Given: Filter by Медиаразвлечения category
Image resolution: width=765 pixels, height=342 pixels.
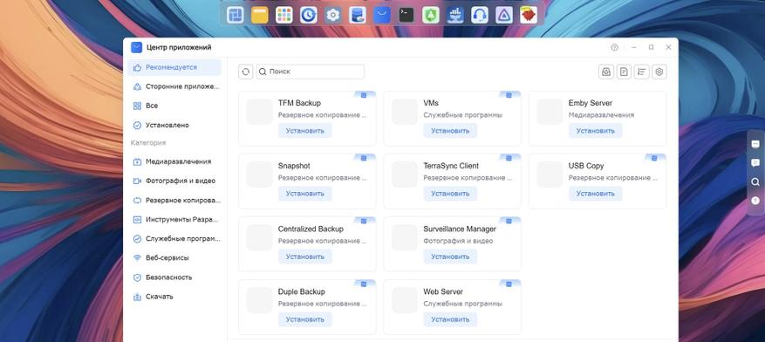Looking at the screenshot, I should 174,161.
